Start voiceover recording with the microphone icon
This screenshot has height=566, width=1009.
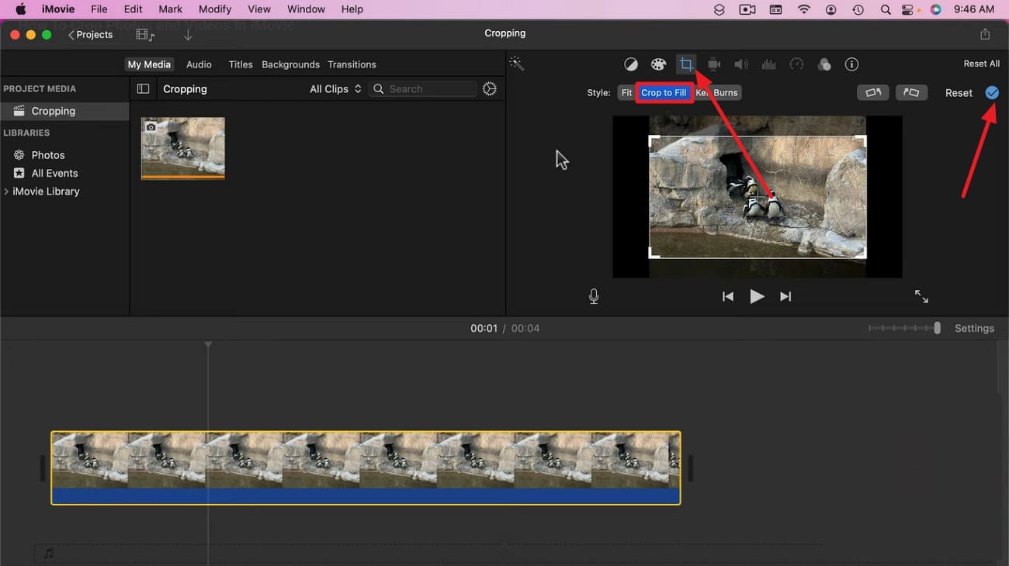(593, 295)
